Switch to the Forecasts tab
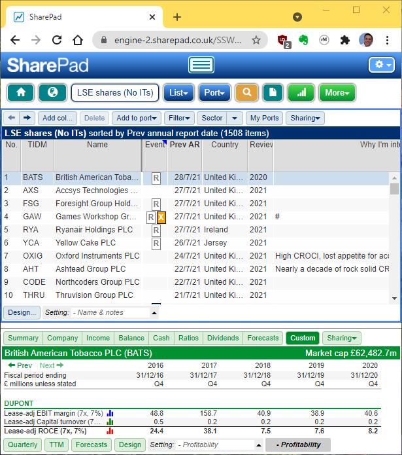Screen dimensions: 402x455 click(x=263, y=338)
